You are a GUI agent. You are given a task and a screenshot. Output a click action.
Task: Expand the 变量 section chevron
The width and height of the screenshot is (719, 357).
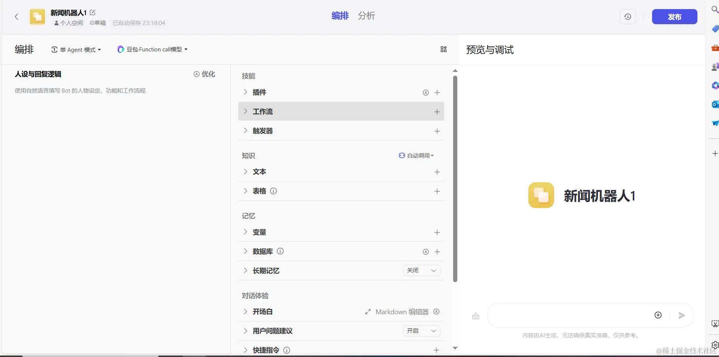click(245, 232)
